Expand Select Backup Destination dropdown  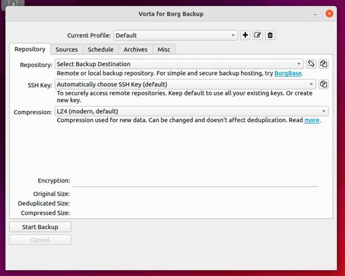[179, 64]
